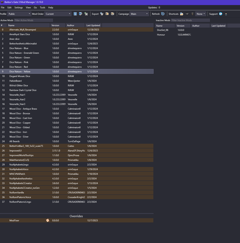Click the # column header in Active Mods
The height and width of the screenshot is (243, 240).
pos(3,25)
